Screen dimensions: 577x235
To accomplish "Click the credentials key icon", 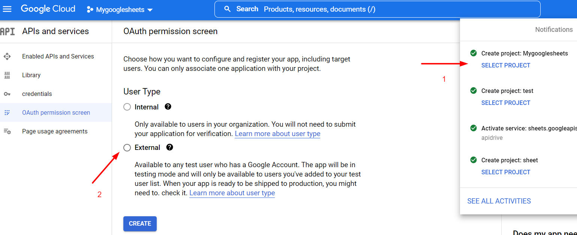I will point(7,94).
